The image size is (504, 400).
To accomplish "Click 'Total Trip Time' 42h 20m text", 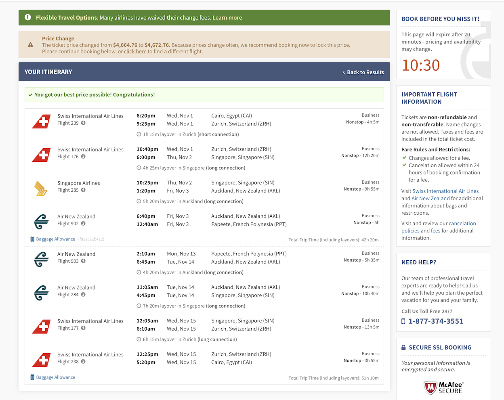I will pos(334,240).
